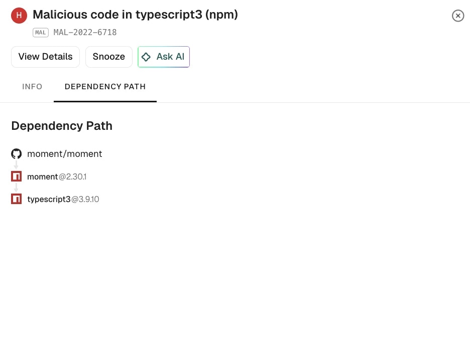Click the MAL-2022-6718 identifier text
470x362 pixels.
[x=85, y=32]
